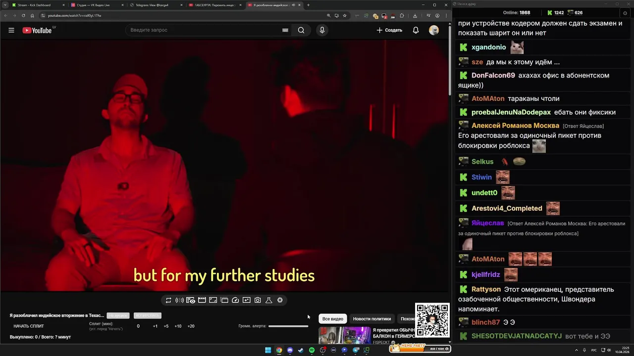Click НАЧАТЬ СПЛИТ button
Viewport: 634px width, 356px height.
(x=29, y=326)
